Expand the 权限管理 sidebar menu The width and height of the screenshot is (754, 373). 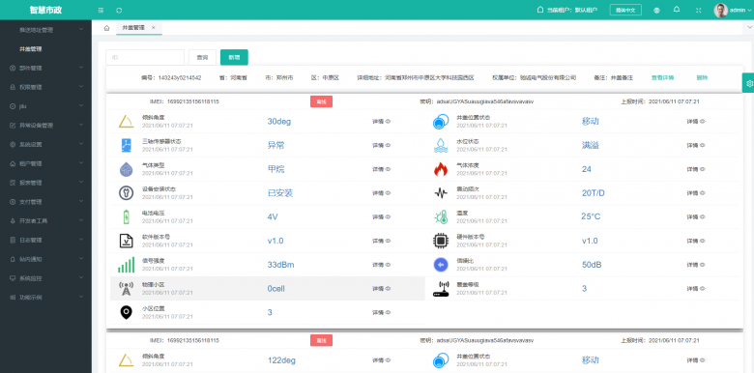[45, 87]
